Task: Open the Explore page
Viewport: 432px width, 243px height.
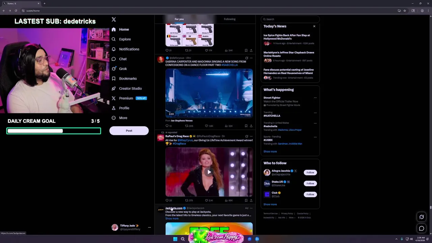Action: tap(122, 39)
